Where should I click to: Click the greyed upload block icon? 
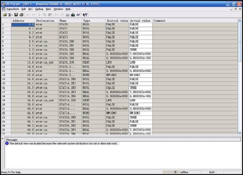tap(68, 15)
